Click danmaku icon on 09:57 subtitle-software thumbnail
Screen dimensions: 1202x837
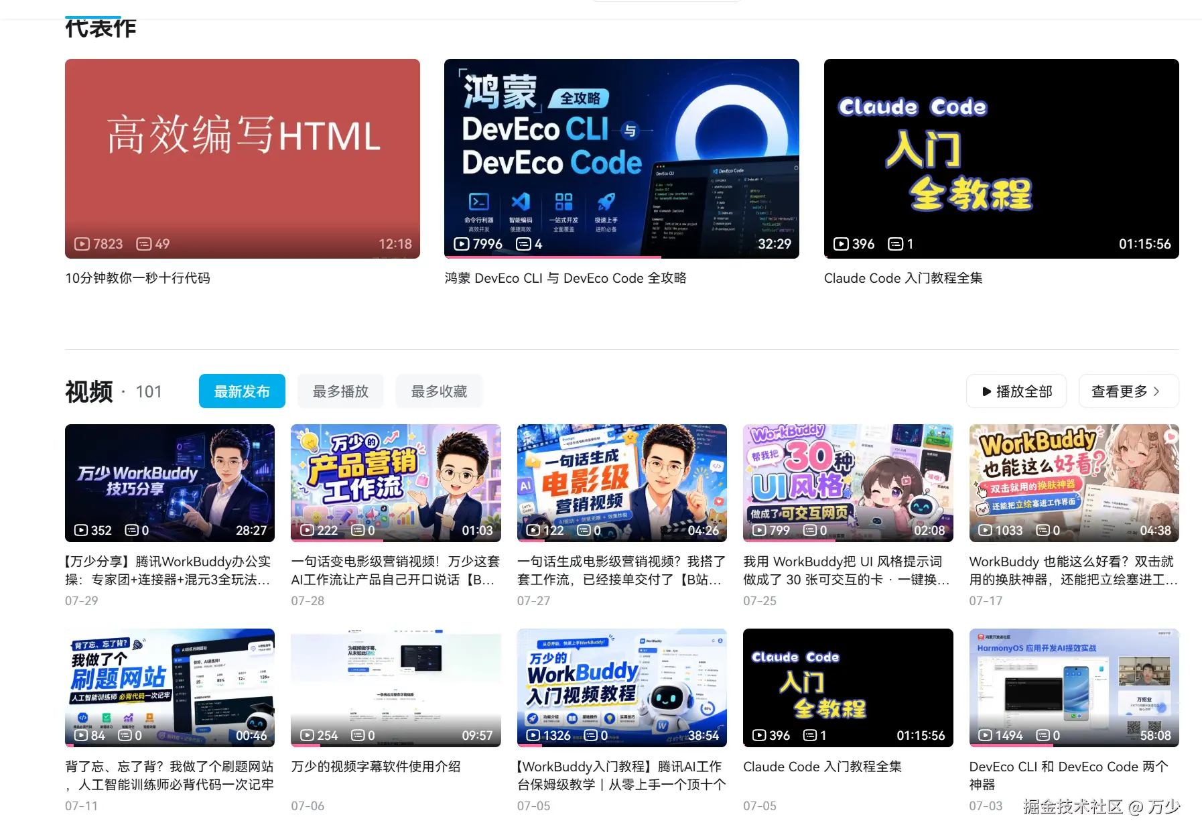(358, 735)
